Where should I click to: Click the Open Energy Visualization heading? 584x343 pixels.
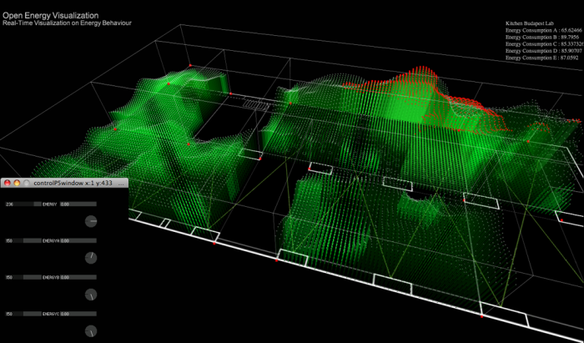coord(50,15)
